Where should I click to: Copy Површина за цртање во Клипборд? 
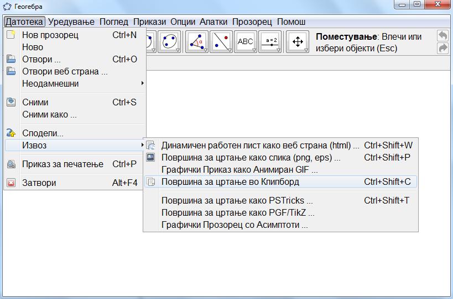pyautogui.click(x=280, y=181)
